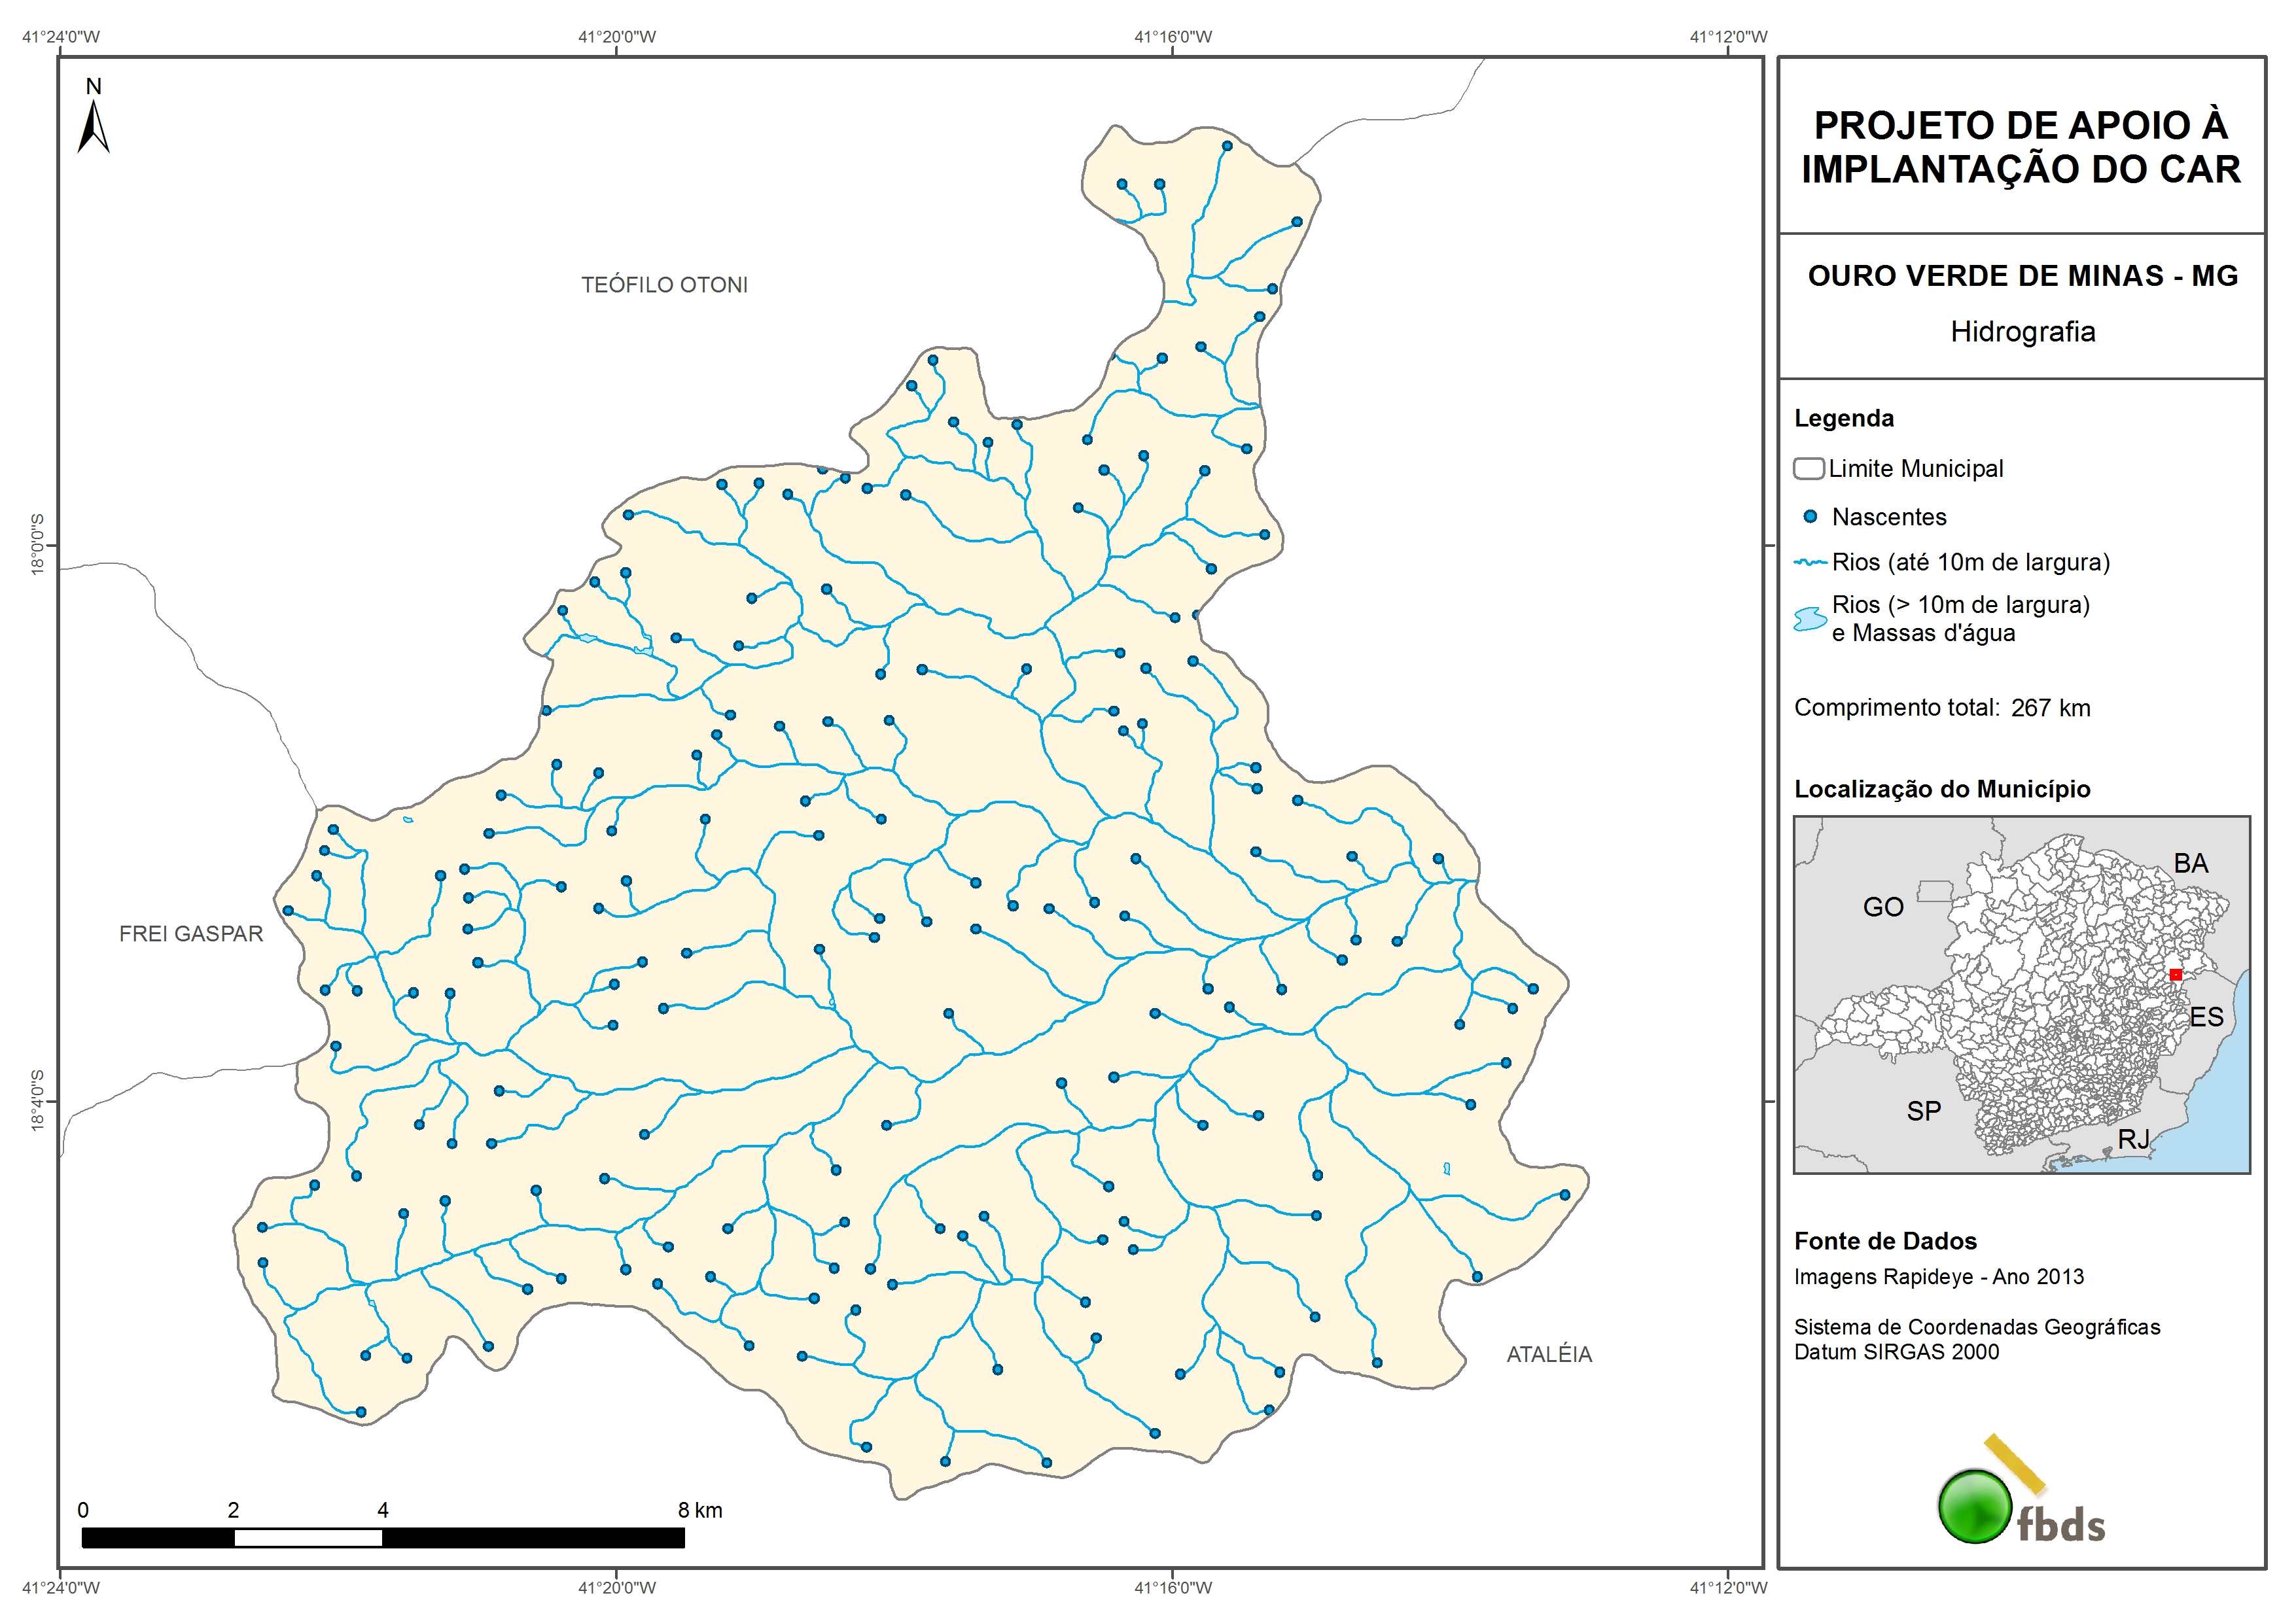
Task: Click the Hidrografia subtitle text
Action: coord(2022,332)
